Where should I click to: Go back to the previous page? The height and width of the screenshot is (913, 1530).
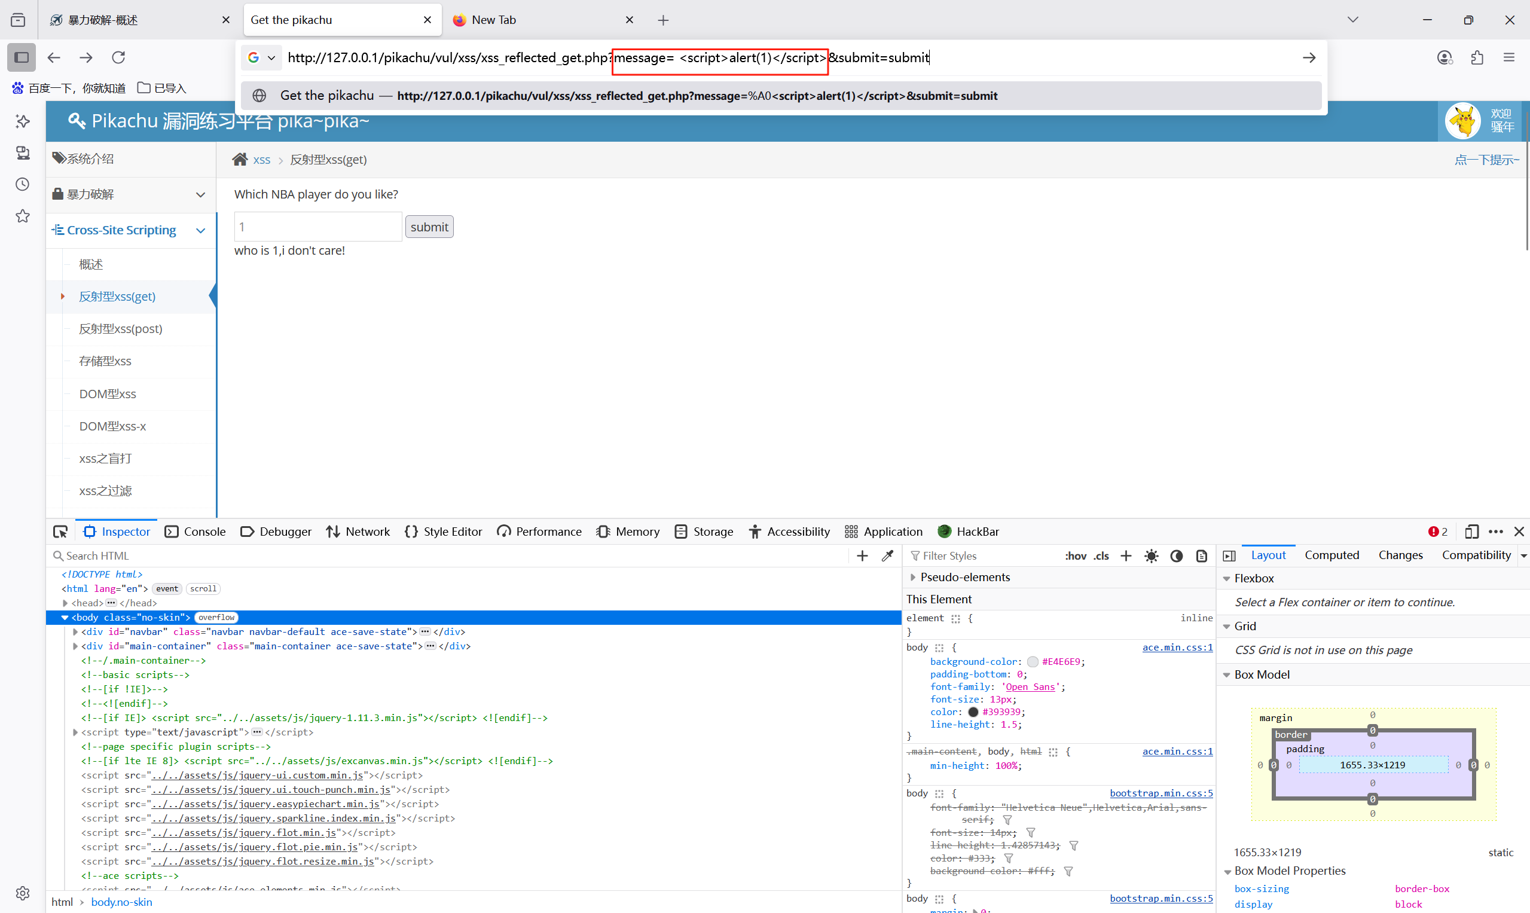[x=54, y=57]
